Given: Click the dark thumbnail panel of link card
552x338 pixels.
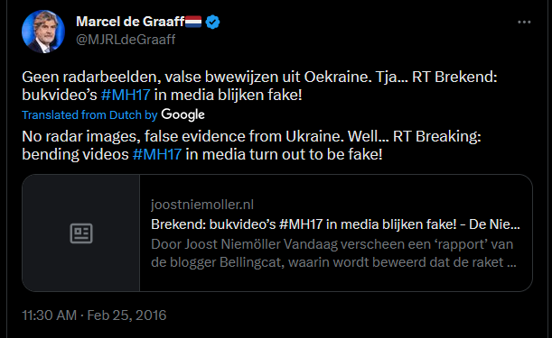Looking at the screenshot, I should [81, 233].
